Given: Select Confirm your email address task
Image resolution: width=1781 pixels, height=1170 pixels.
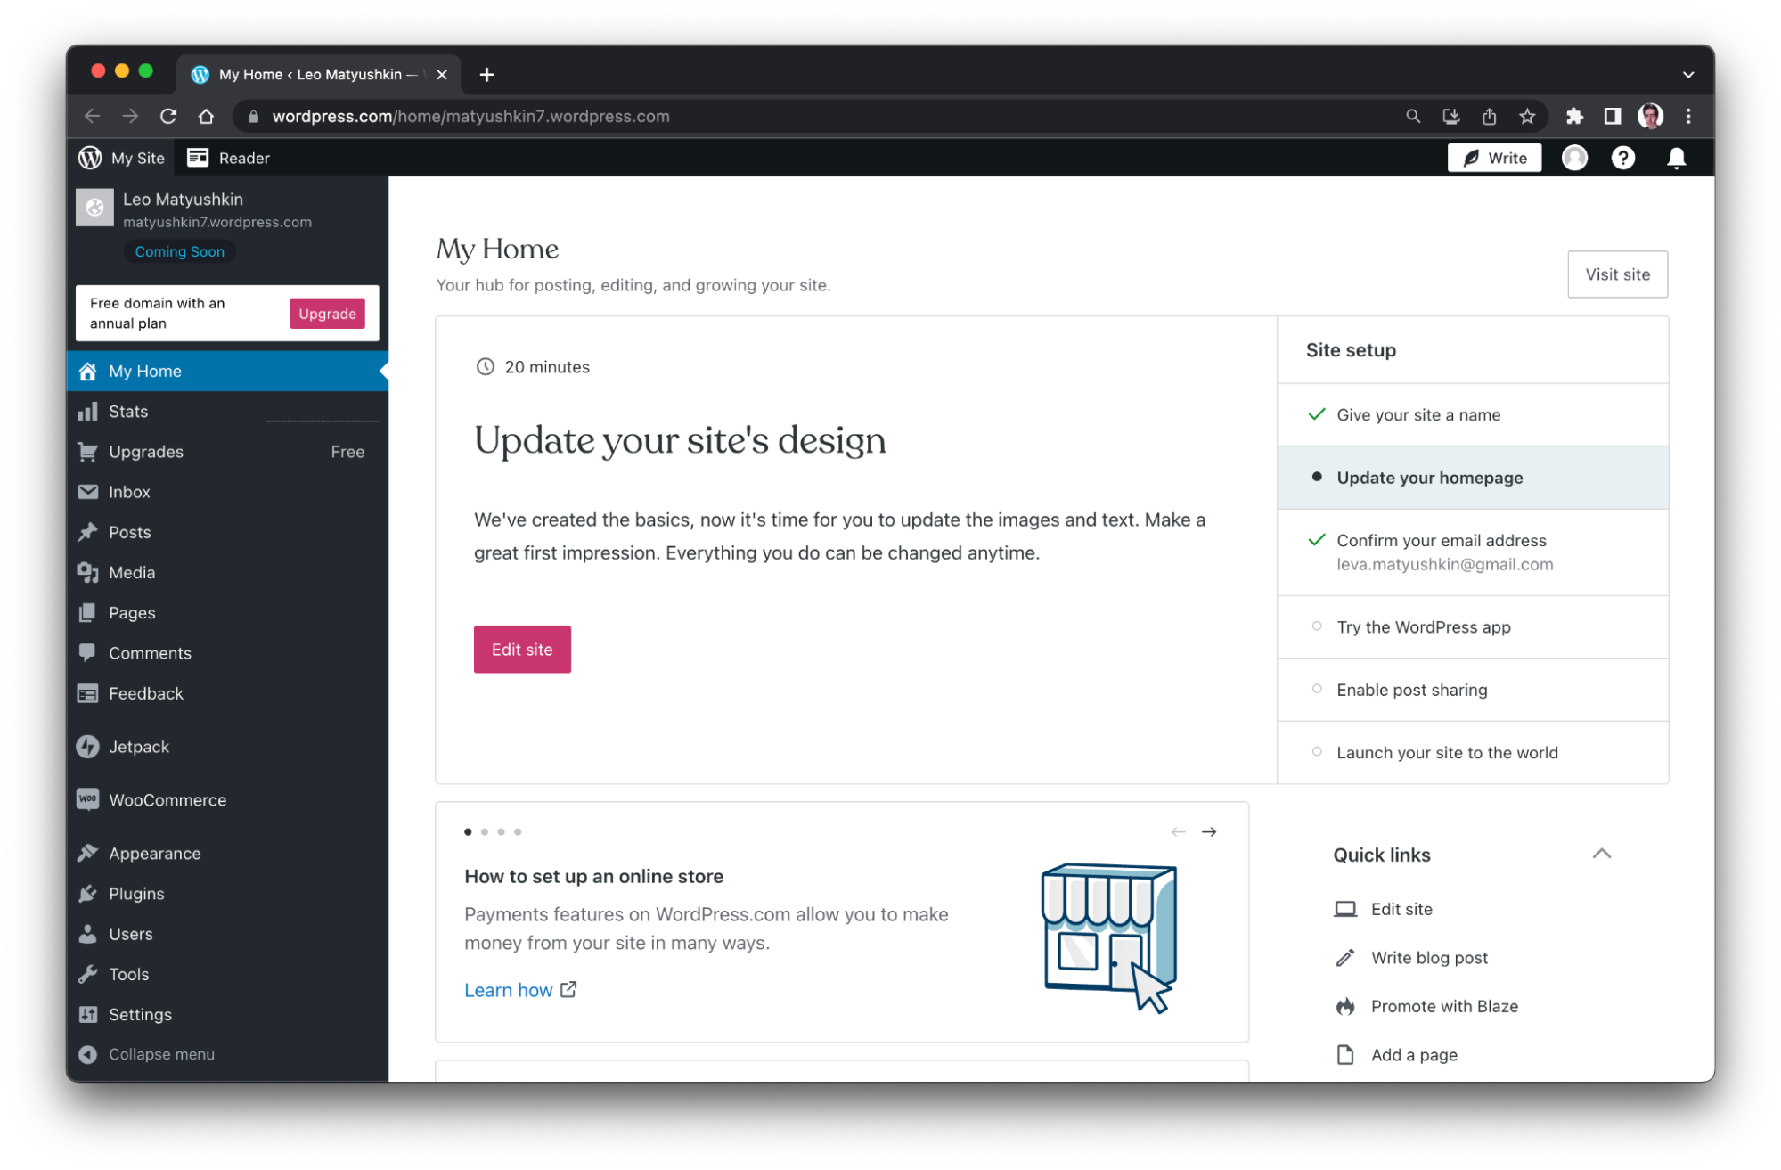Looking at the screenshot, I should click(x=1473, y=552).
